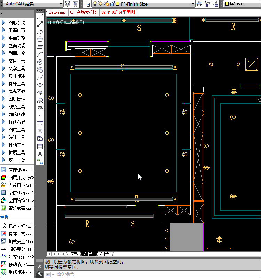Switch to the Drawing1 document tab
The width and height of the screenshot is (261, 278).
coord(57,12)
